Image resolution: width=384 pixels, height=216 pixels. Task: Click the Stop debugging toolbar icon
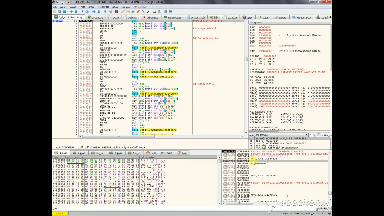pos(64,12)
